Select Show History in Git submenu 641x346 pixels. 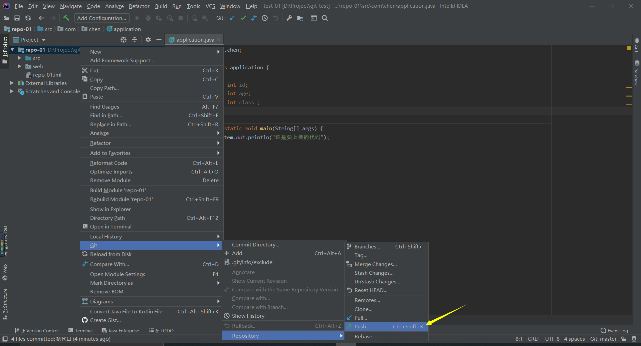click(283, 316)
